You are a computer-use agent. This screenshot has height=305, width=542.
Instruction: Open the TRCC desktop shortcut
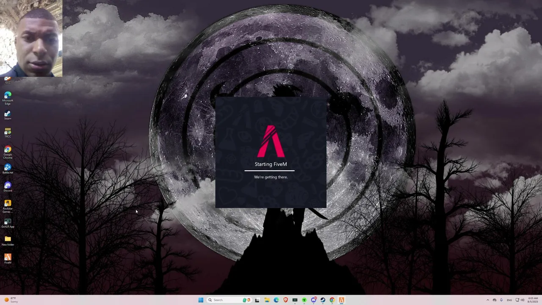(x=8, y=133)
